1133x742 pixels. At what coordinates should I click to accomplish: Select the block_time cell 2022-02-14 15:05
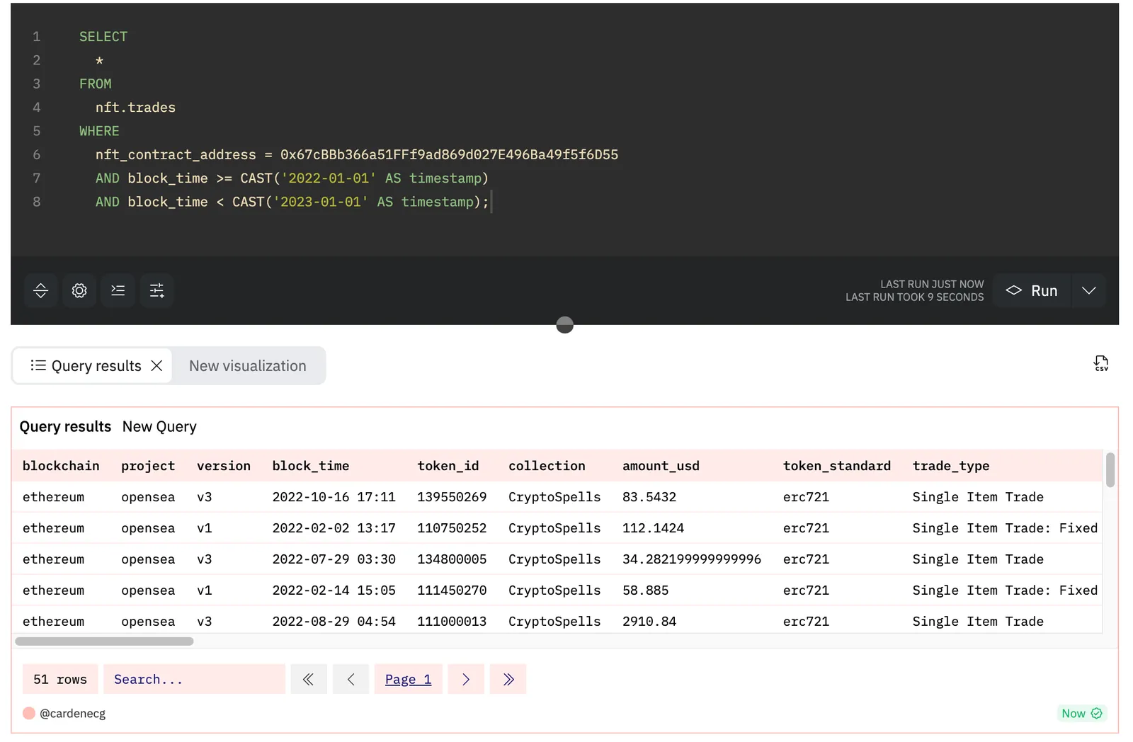point(334,590)
